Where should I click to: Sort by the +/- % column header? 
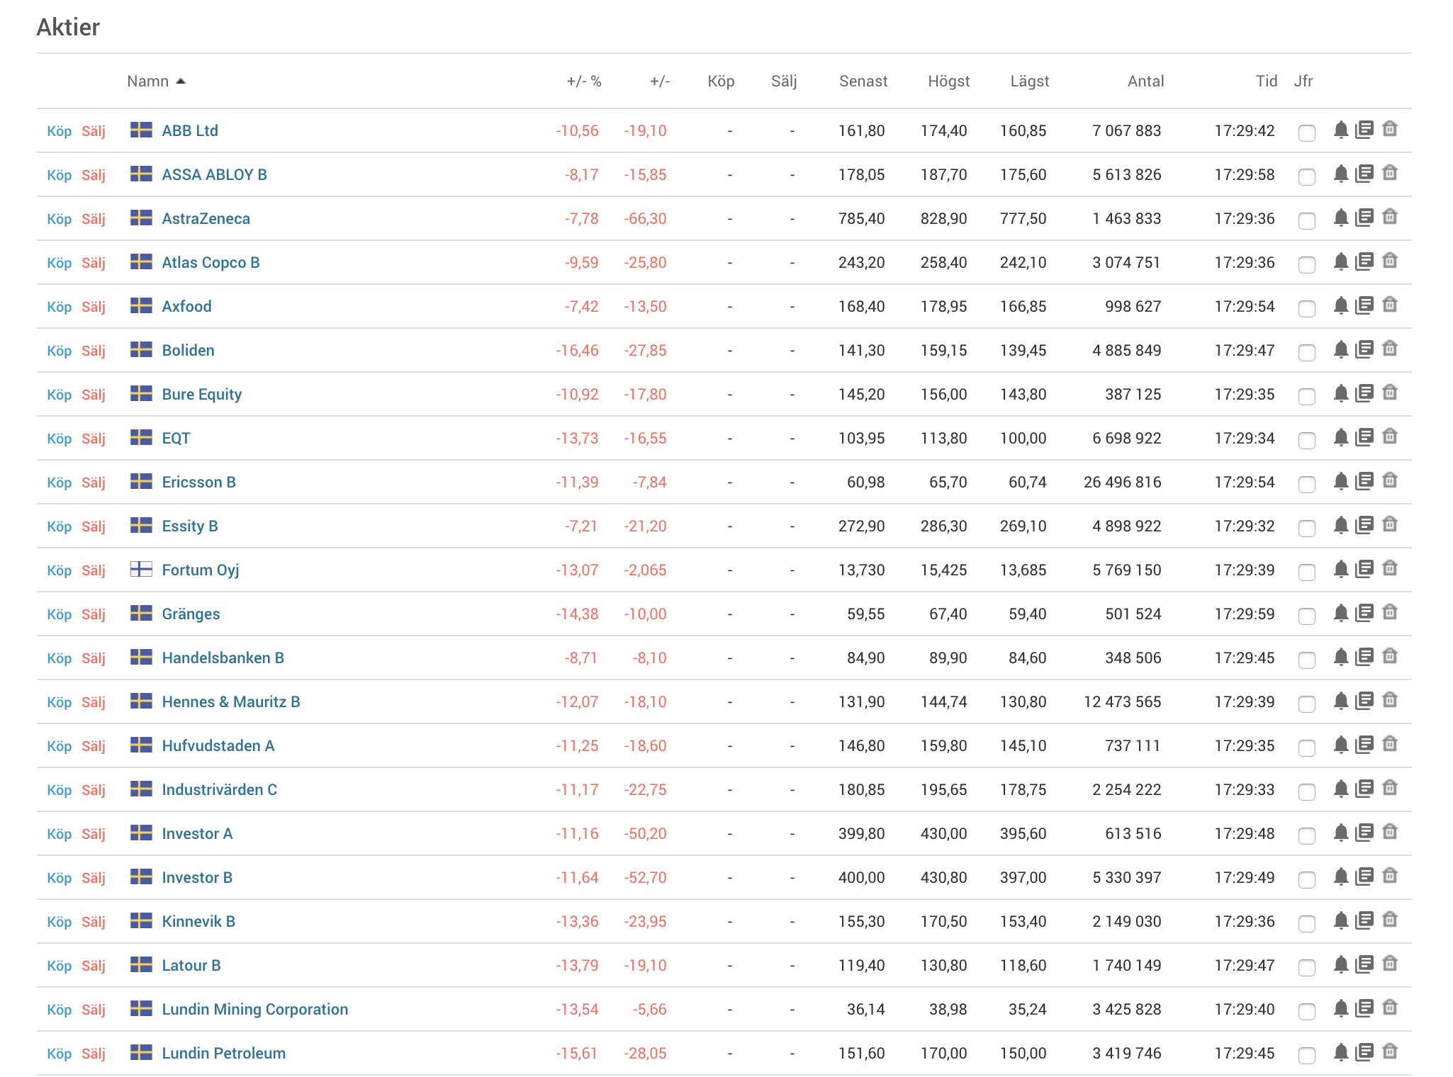point(584,81)
